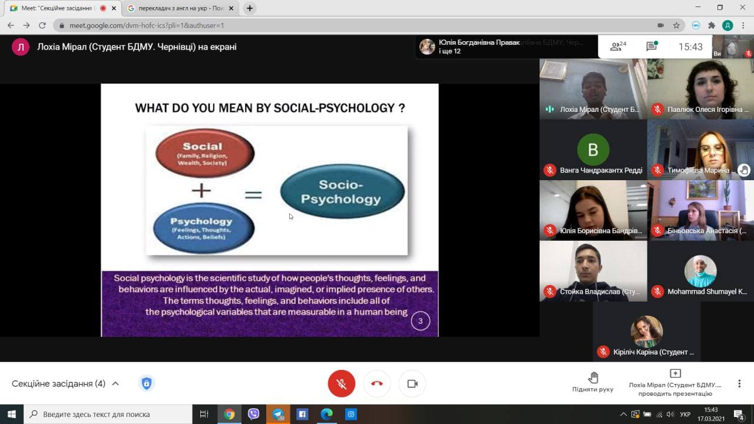Click the meet.google.com address bar
The image size is (754, 424).
coord(353,25)
